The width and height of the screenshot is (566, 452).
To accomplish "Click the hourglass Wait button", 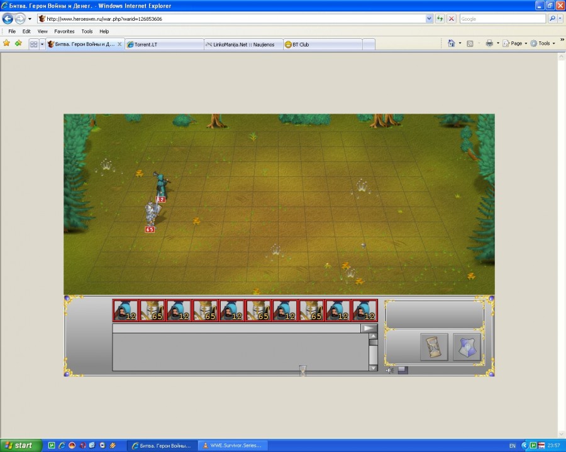I will pyautogui.click(x=434, y=347).
